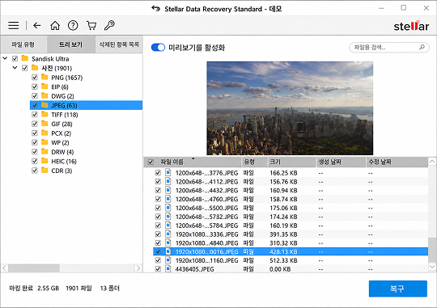Click the DWG (2) folder icon
The height and width of the screenshot is (308, 437).
click(x=45, y=95)
